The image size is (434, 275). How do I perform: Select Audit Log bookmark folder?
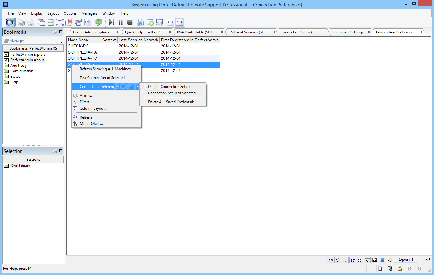18,66
